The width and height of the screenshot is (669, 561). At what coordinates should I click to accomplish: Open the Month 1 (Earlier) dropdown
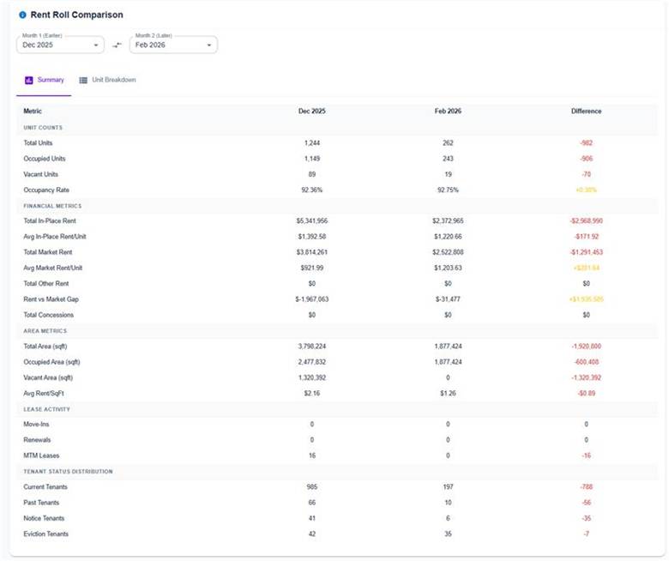coord(60,45)
